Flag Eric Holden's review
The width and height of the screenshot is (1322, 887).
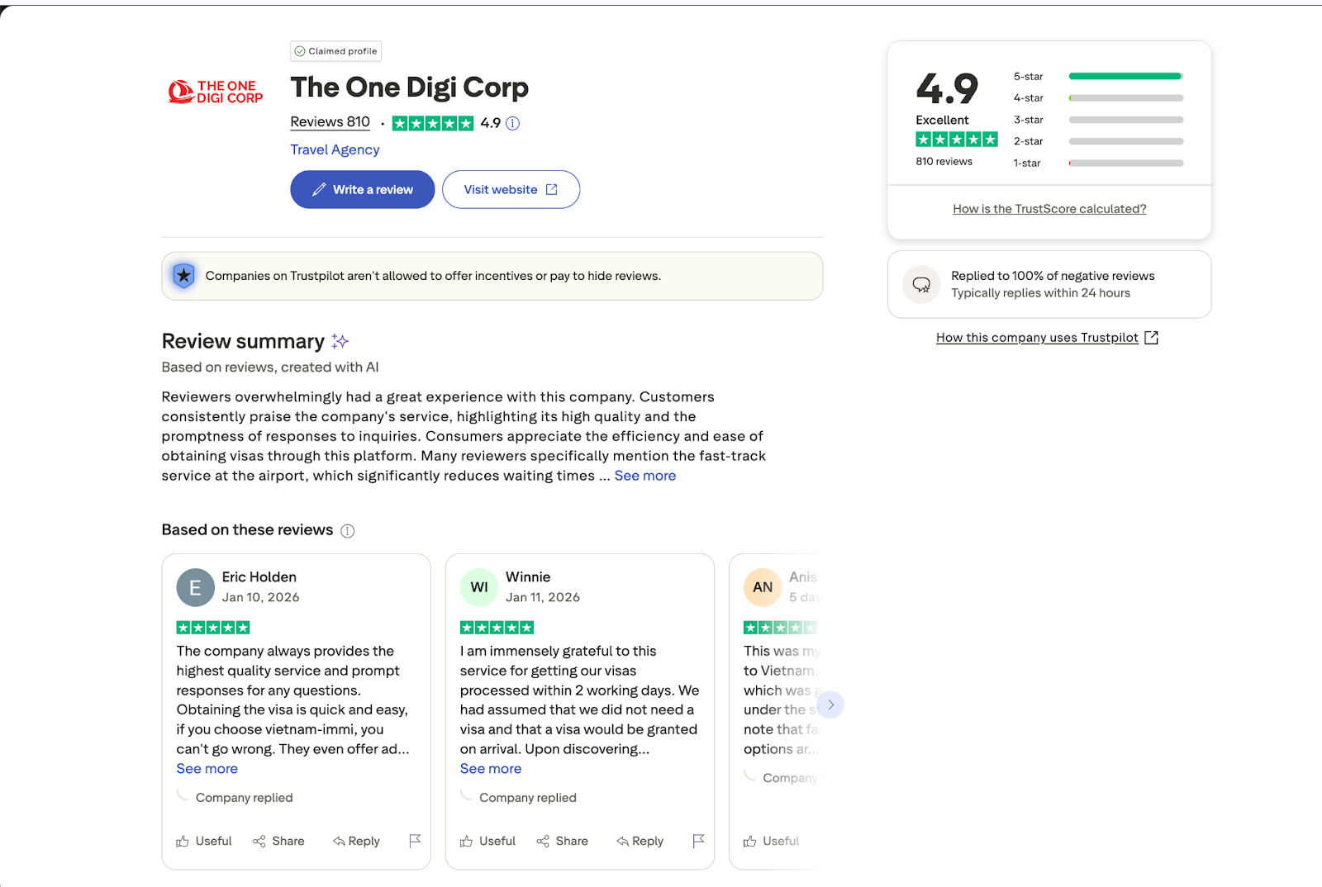(x=415, y=841)
